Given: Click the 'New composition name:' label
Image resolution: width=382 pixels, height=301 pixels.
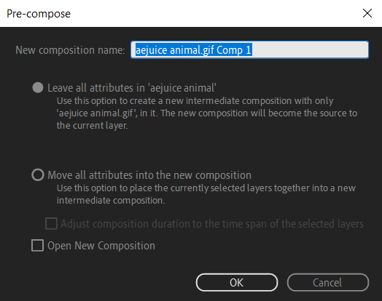Looking at the screenshot, I should click(x=70, y=50).
